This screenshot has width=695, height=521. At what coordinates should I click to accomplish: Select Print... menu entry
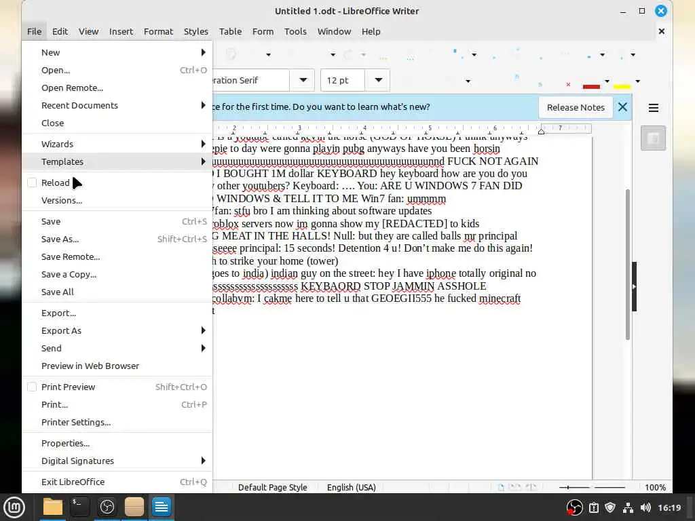click(117, 404)
